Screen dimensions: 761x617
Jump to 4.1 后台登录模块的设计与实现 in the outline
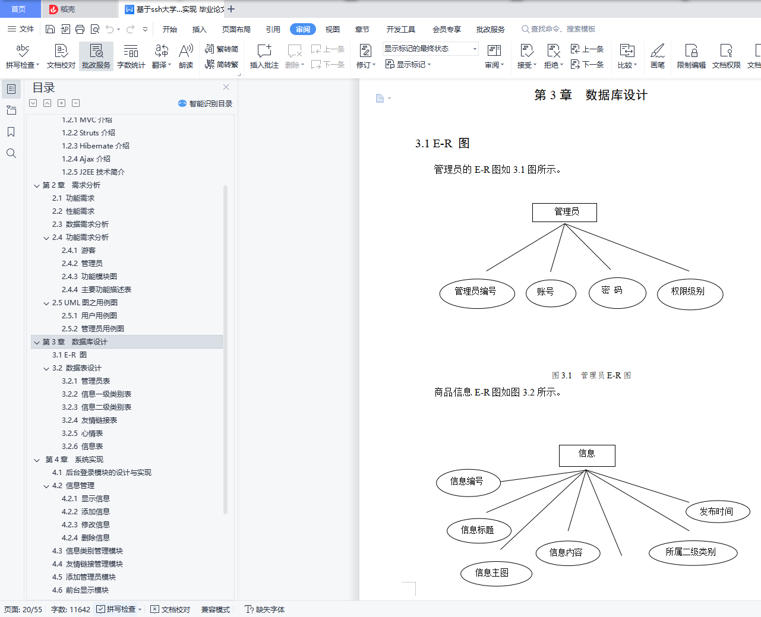(x=102, y=473)
